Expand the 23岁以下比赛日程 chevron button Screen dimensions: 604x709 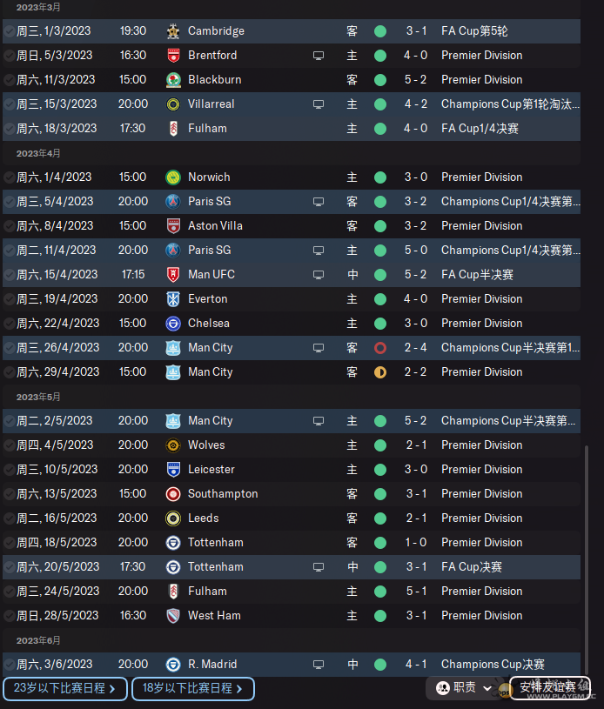tap(65, 689)
